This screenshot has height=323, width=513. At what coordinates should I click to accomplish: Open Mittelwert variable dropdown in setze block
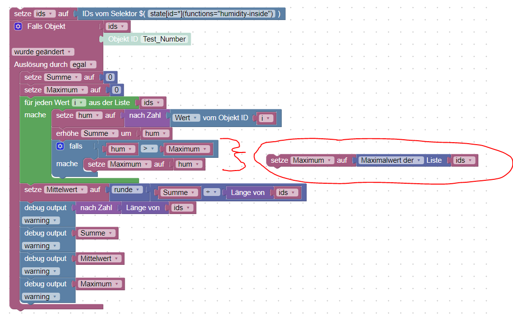(66, 190)
